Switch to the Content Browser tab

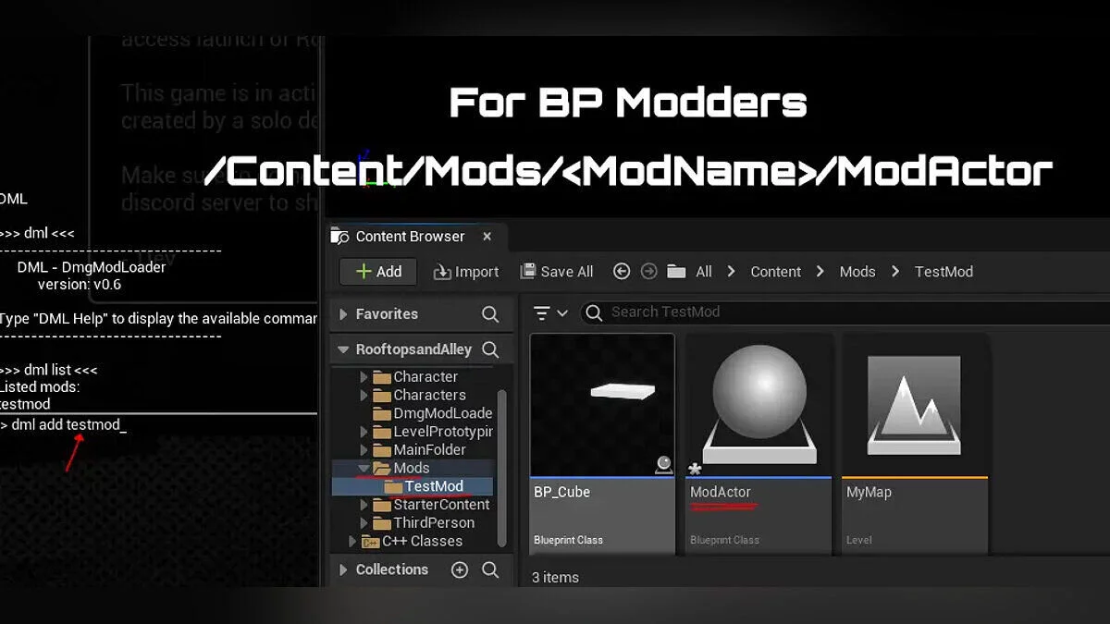(410, 237)
